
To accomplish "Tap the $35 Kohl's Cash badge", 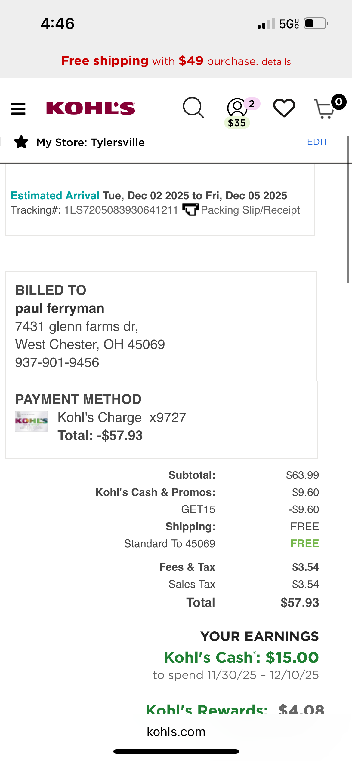I will click(237, 123).
